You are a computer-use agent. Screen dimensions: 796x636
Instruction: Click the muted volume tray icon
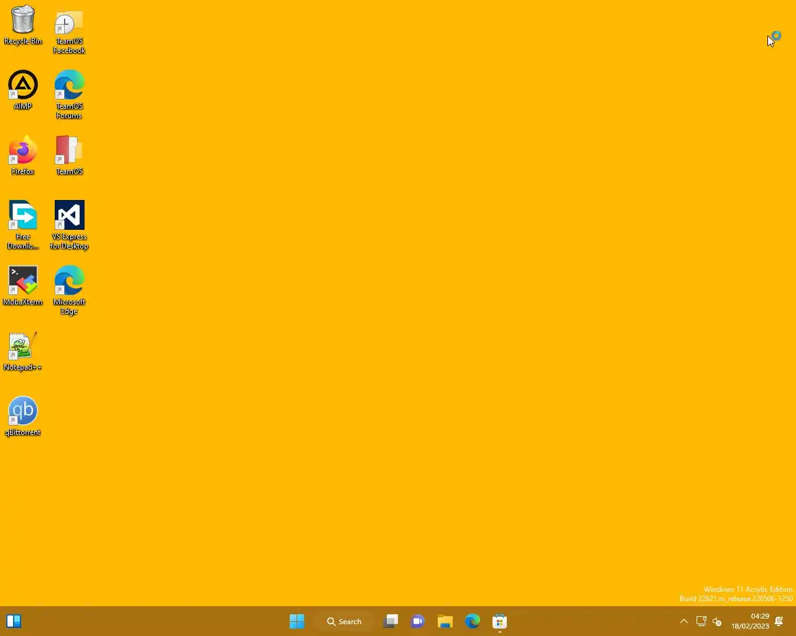[717, 621]
